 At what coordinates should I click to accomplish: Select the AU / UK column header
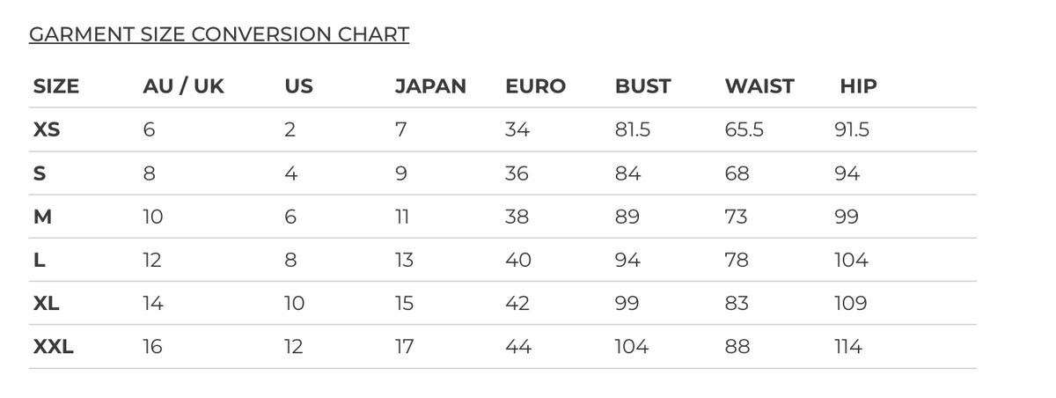click(x=183, y=86)
